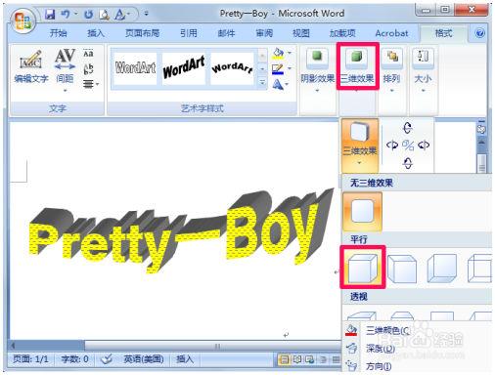This screenshot has height=375, width=495.
Task: Select the 邮件 tab
Action: click(226, 33)
